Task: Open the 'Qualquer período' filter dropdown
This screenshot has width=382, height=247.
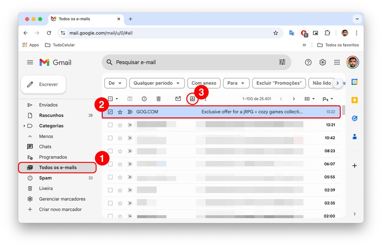Action: tap(157, 83)
